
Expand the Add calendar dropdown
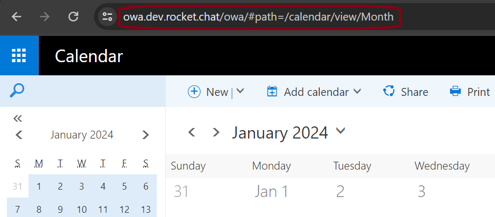(x=357, y=91)
